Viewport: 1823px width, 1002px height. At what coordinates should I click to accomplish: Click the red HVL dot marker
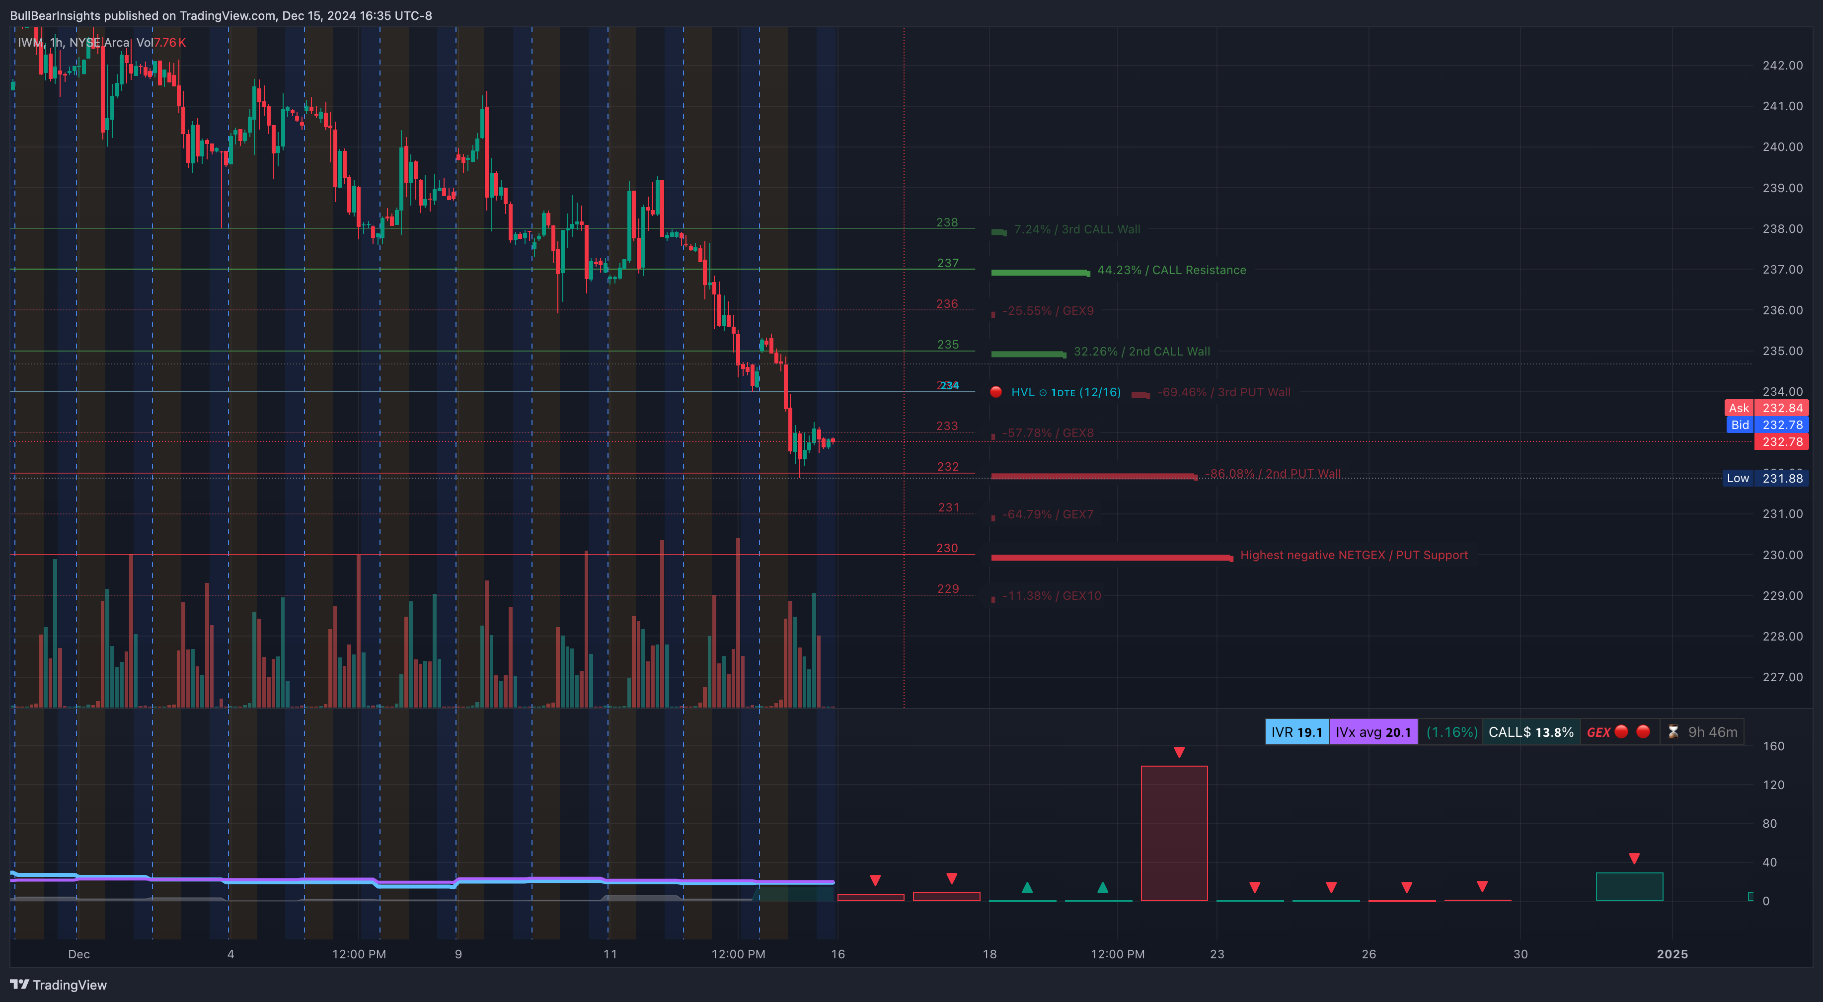996,391
